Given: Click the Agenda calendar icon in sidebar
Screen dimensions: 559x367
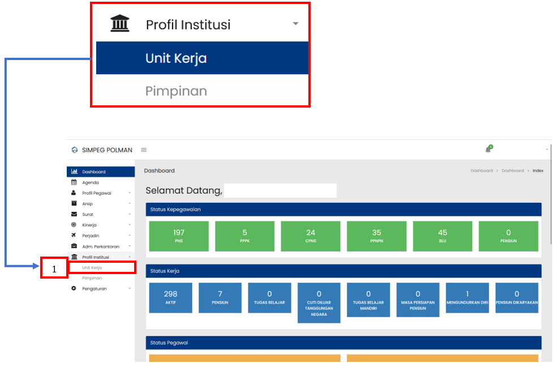Looking at the screenshot, I should coord(74,182).
